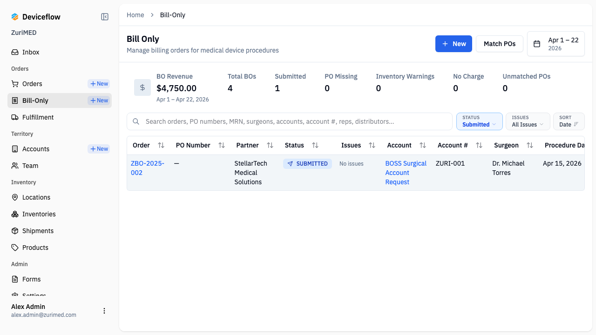The width and height of the screenshot is (596, 335).
Task: Click New button beside Bill-Only
Action: [99, 100]
